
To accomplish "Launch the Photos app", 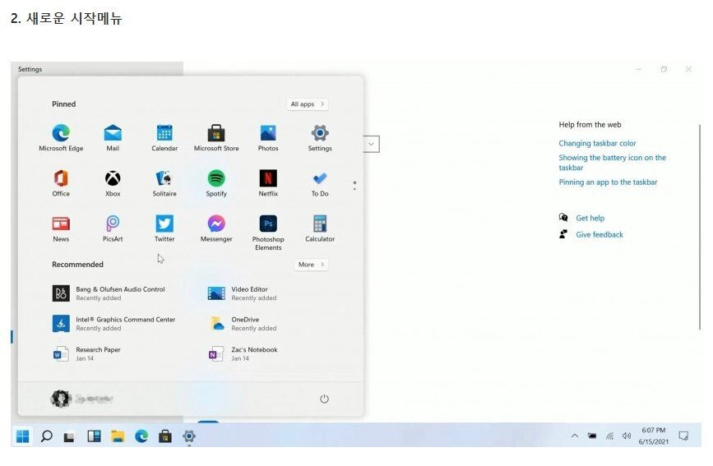I will click(268, 138).
